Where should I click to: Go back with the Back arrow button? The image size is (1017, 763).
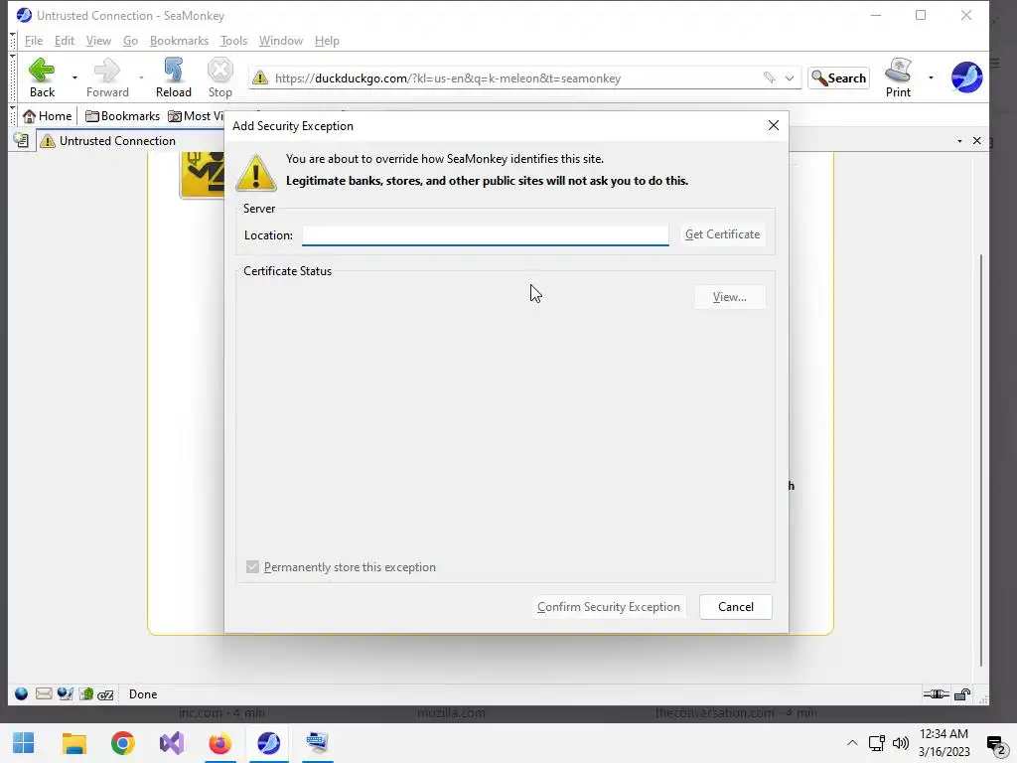point(42,77)
